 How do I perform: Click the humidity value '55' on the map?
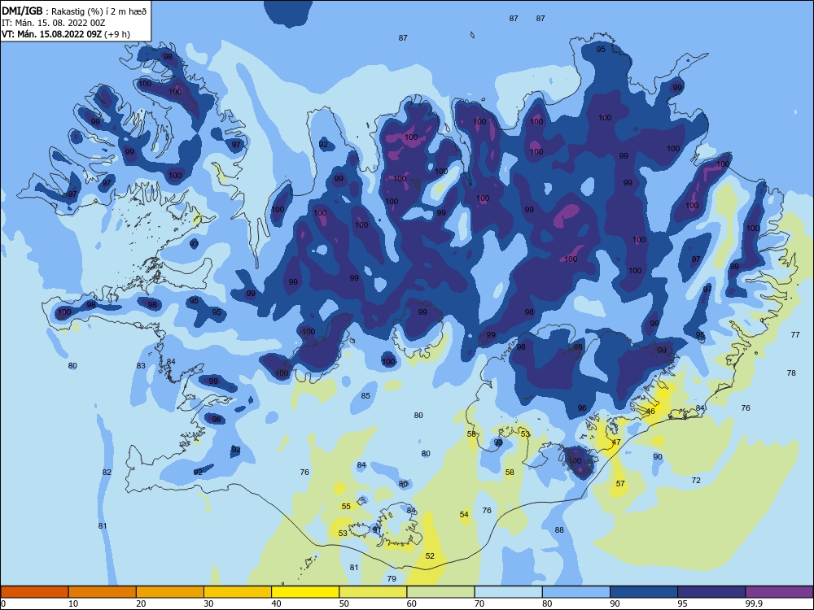tap(346, 506)
